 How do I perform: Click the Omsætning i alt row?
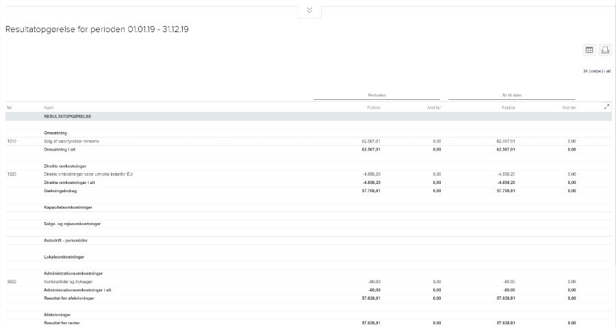click(62, 149)
